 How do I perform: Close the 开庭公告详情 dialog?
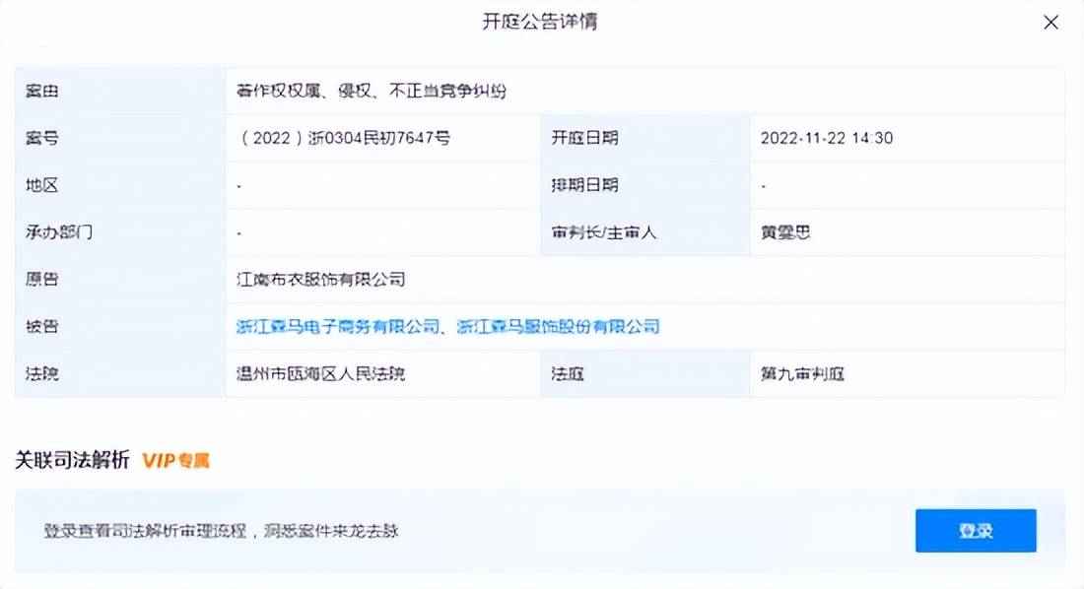1050,22
